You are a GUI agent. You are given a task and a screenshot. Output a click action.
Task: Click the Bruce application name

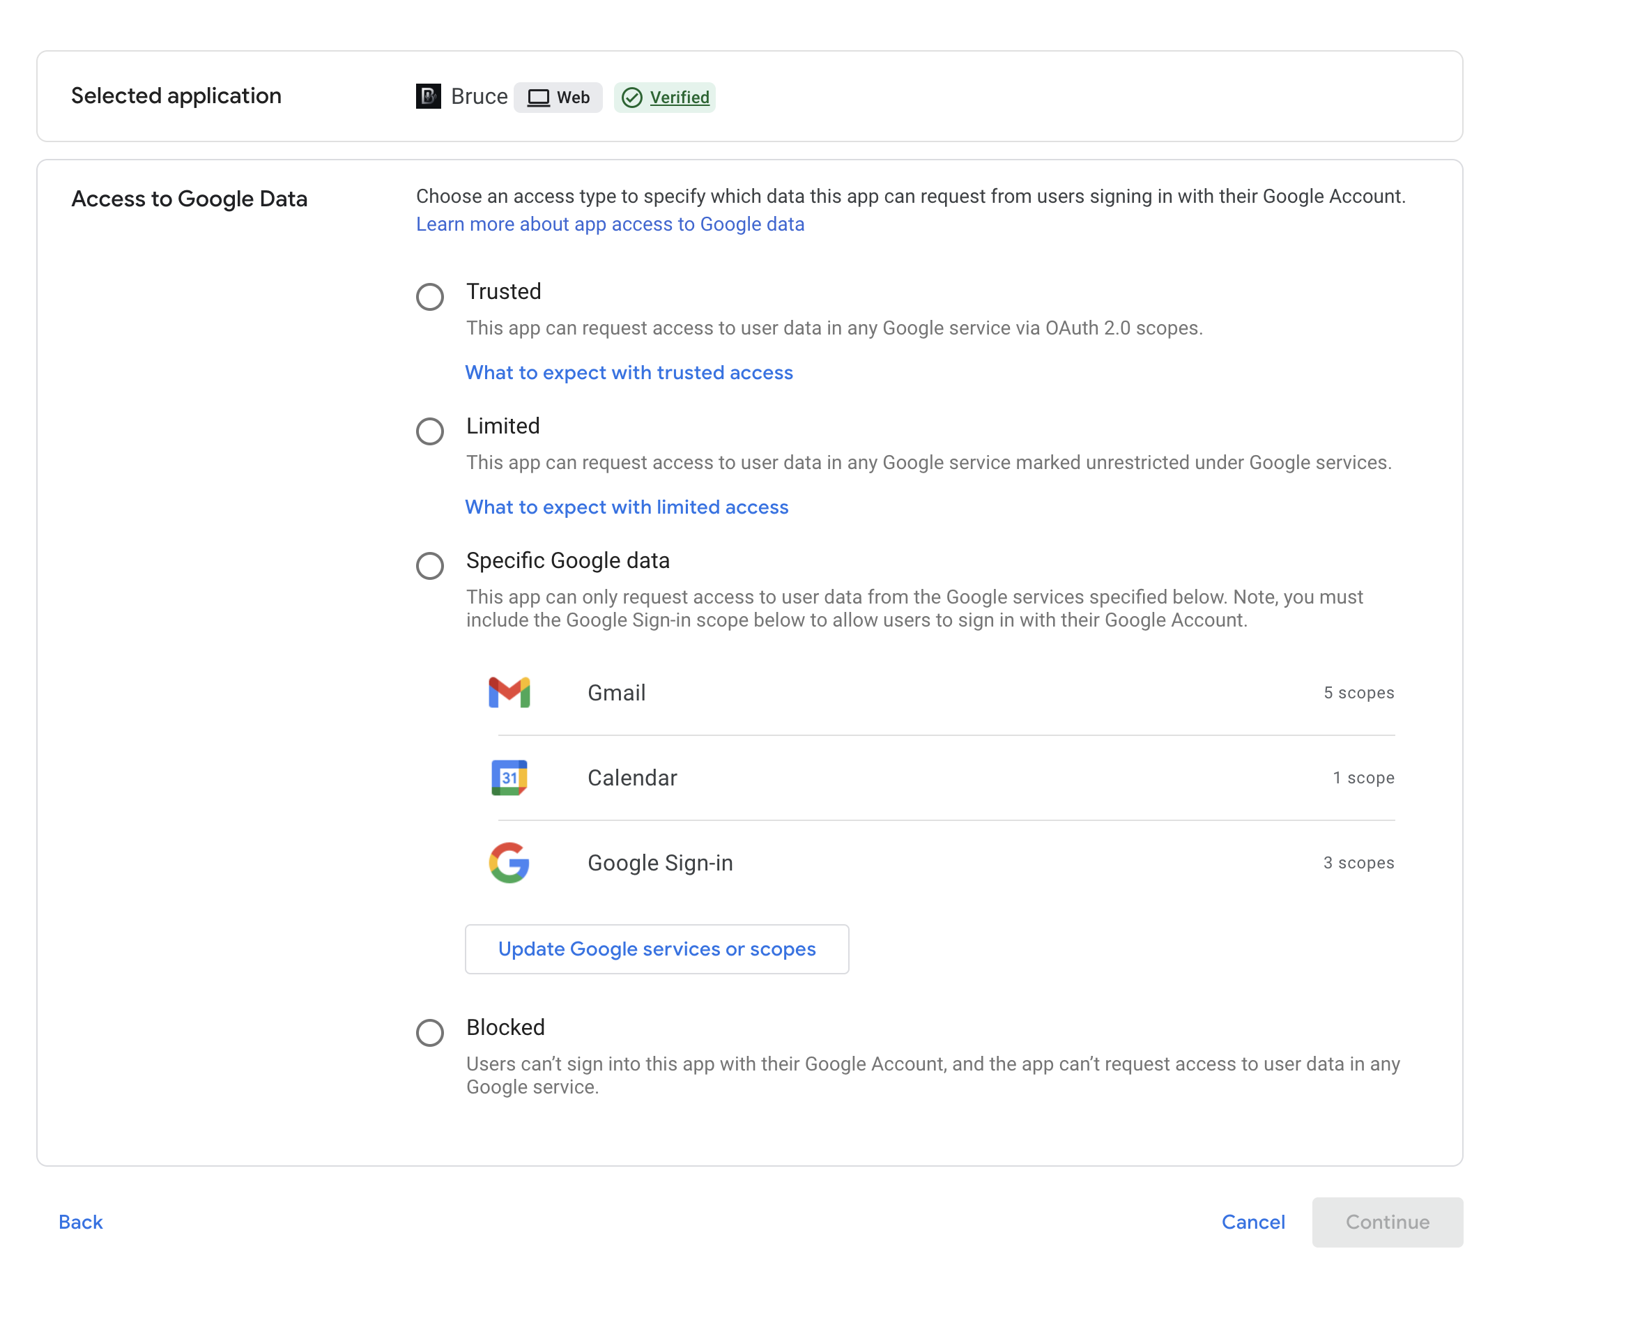coord(480,96)
